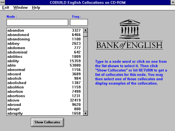Click frequency value 32419
175x131 pixels.
click(75, 100)
